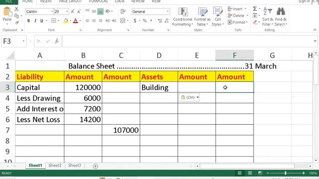Switch to the FORMULAS tab

tap(98, 1)
